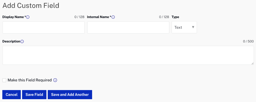
Task: Click the Internal Name field label
Action: tap(99, 17)
